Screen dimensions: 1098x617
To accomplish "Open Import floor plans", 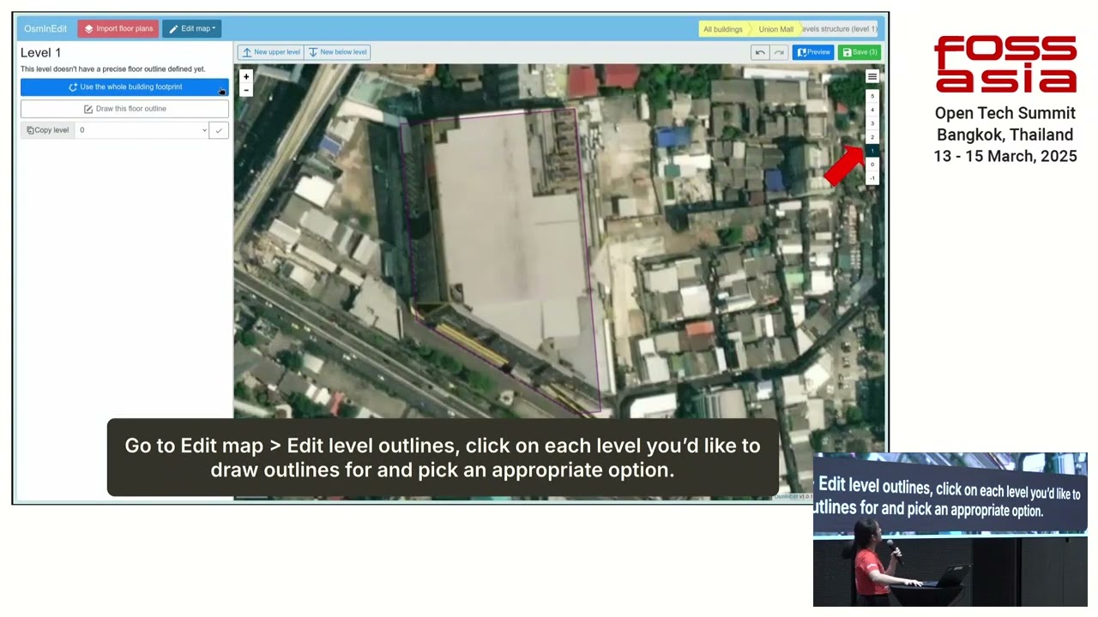I will (118, 28).
